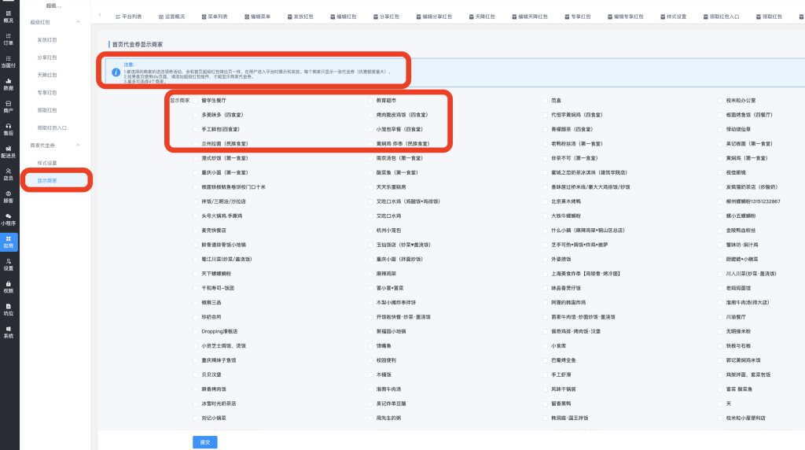Switch to the 运营概况 tab

point(171,16)
